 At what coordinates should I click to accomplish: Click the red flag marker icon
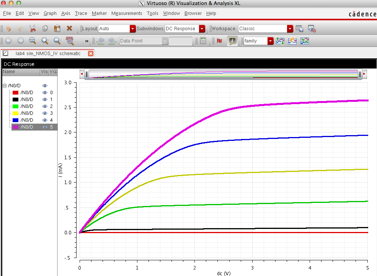click(x=219, y=41)
